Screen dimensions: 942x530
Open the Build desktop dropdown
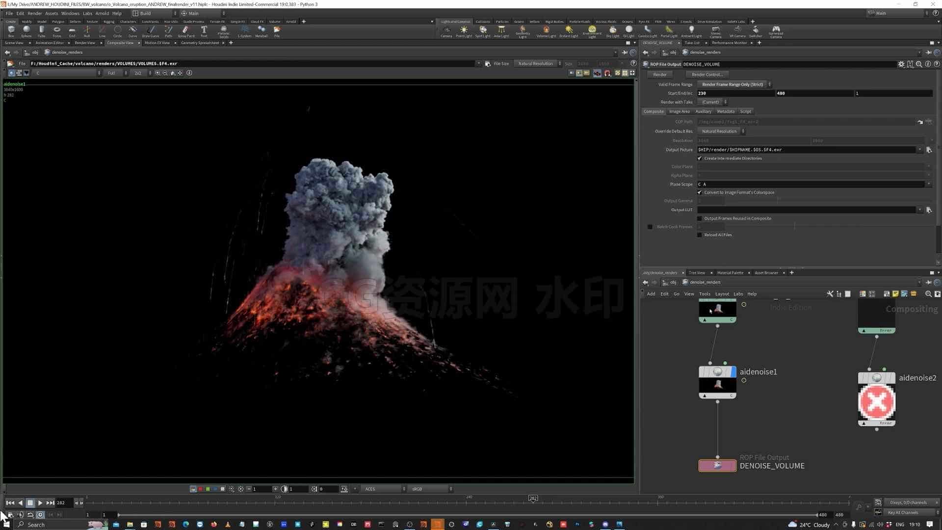click(154, 13)
